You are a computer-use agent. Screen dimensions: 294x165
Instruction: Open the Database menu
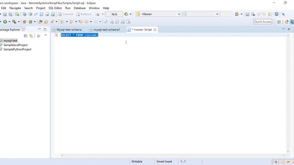point(79,8)
